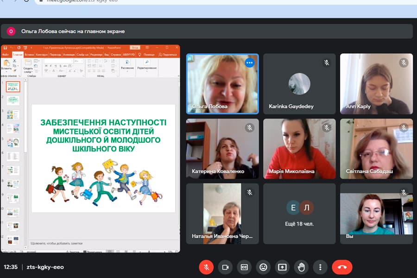Switch to the Главная ribbon tab
417x278 pixels.
pyautogui.click(x=18, y=55)
